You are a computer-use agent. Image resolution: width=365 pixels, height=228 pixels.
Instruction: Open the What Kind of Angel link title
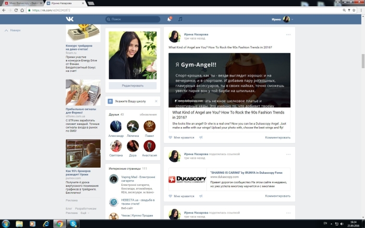click(x=228, y=115)
